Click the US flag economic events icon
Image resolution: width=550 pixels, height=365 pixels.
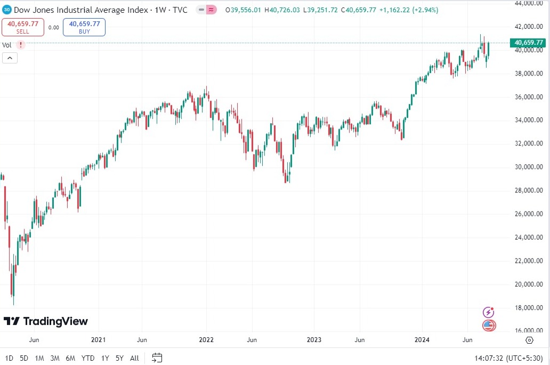click(489, 325)
